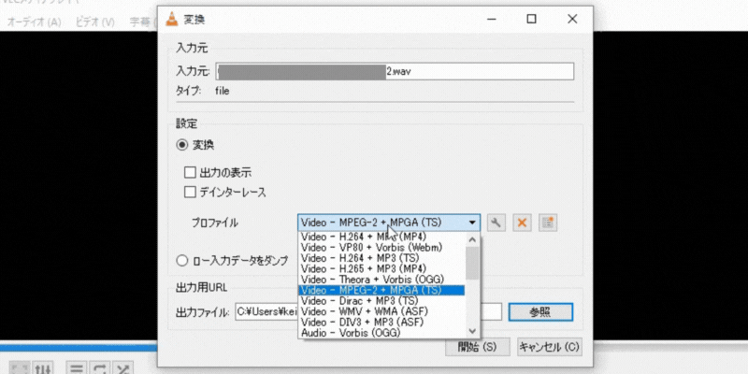Choose Video - H.265 + MP3 (MP4) profile
Screen dimensions: 748x374
381,268
